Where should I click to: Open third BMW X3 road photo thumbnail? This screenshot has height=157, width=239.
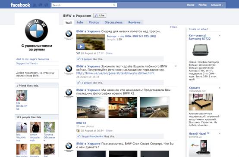click(x=154, y=107)
